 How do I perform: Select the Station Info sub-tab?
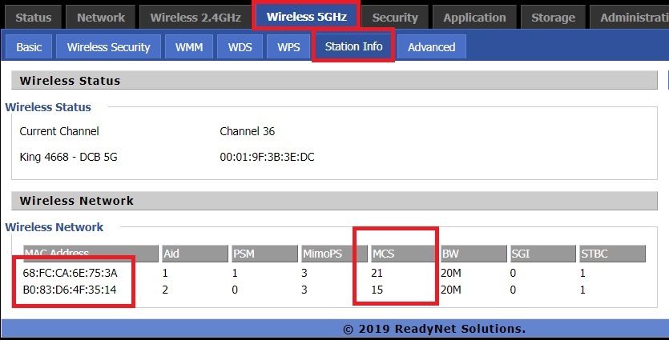click(x=353, y=46)
